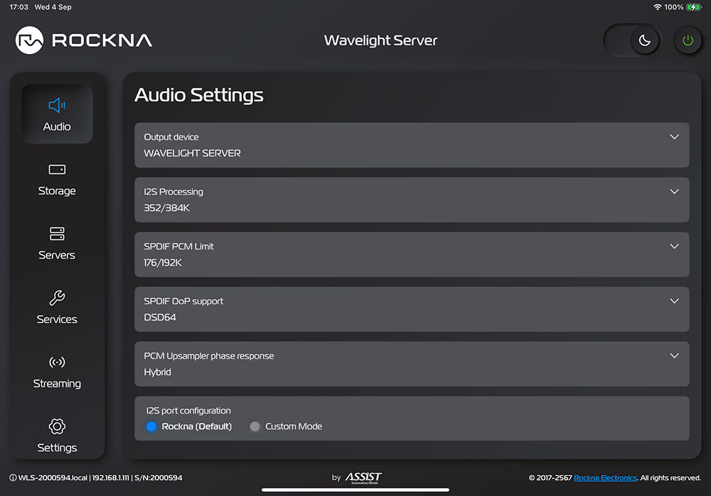
Task: Open the SPDIF DoP support dropdown
Action: tap(675, 301)
